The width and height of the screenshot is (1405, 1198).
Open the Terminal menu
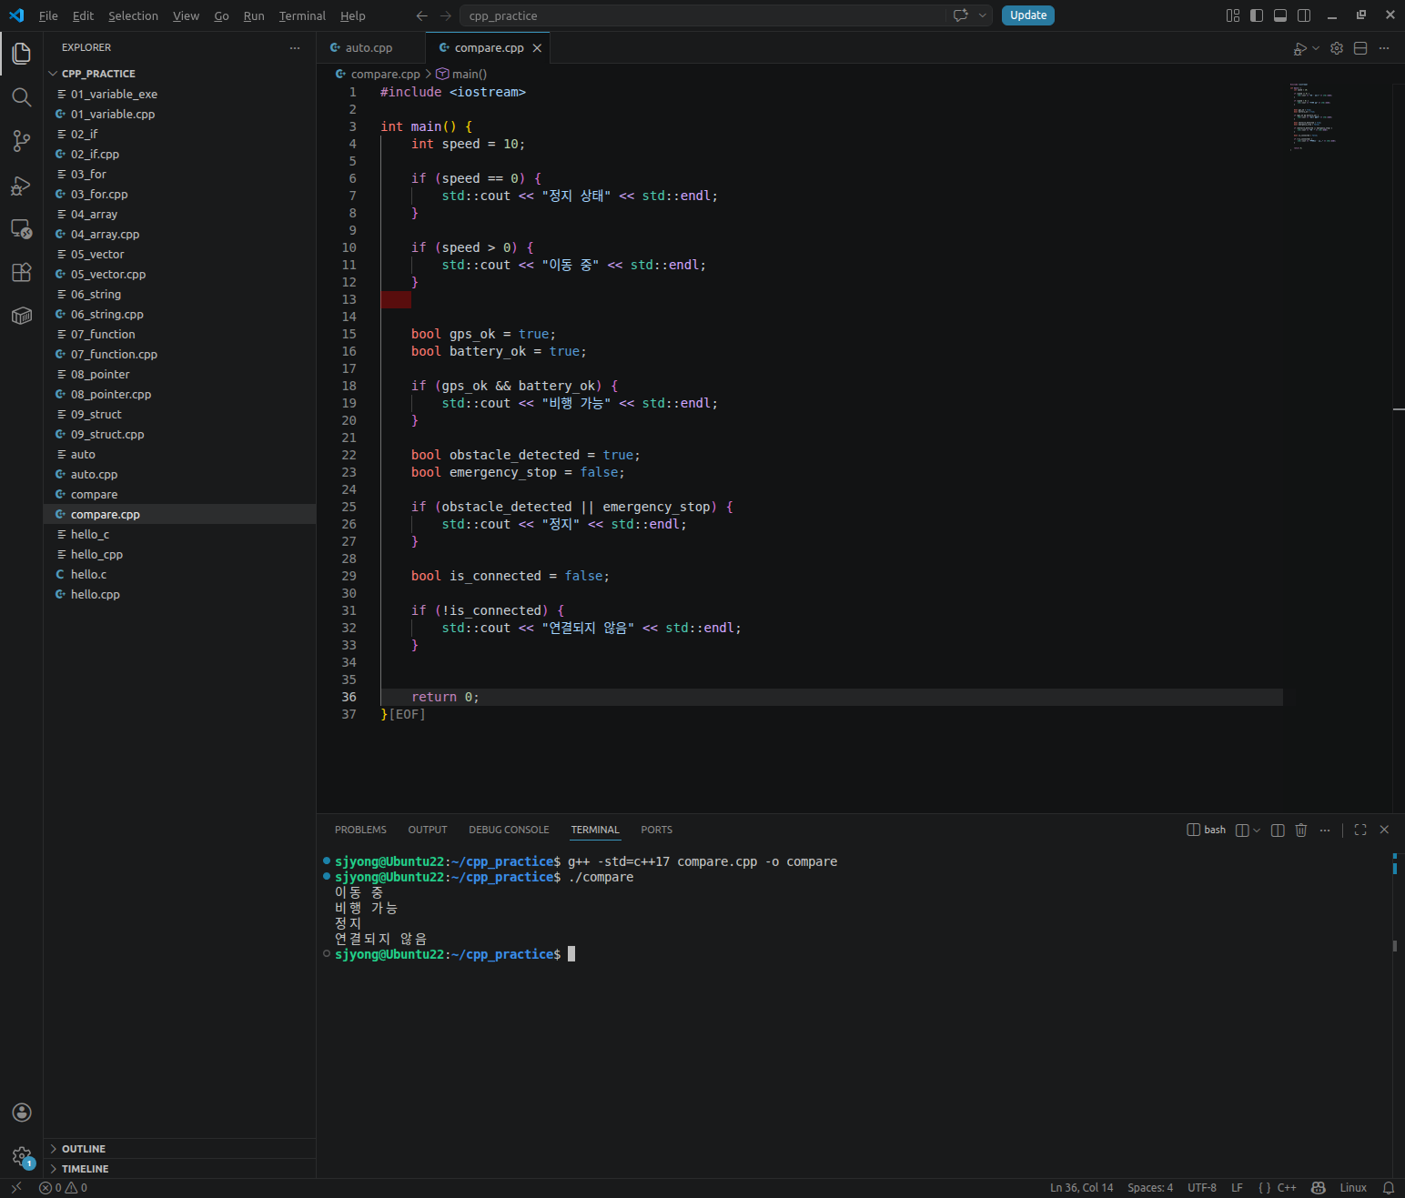click(302, 15)
